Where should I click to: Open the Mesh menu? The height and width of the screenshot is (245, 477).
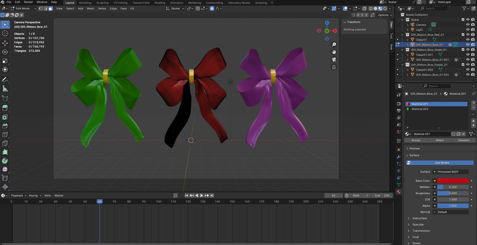point(90,8)
